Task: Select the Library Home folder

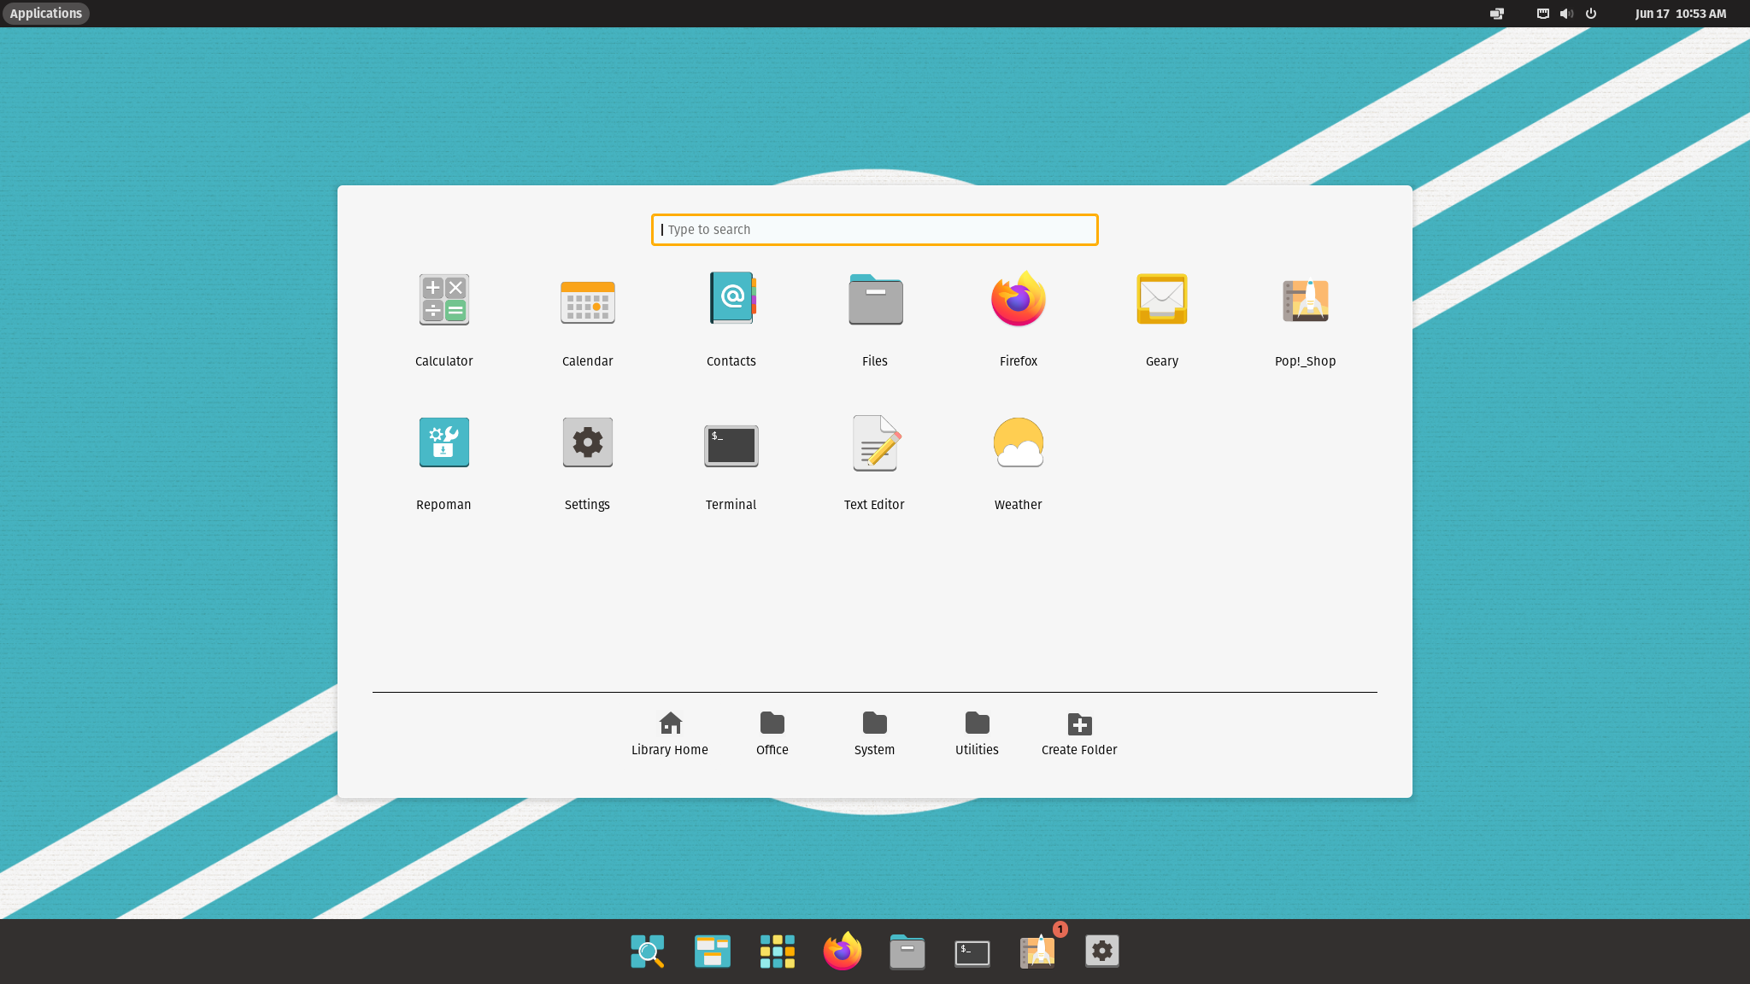Action: point(670,734)
